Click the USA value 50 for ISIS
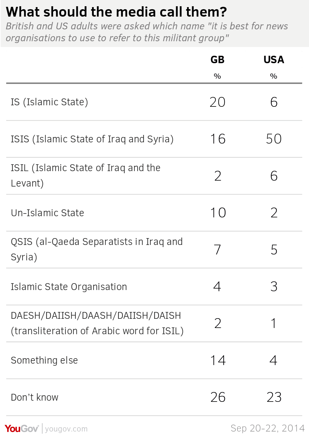309x438 pixels. tap(274, 139)
